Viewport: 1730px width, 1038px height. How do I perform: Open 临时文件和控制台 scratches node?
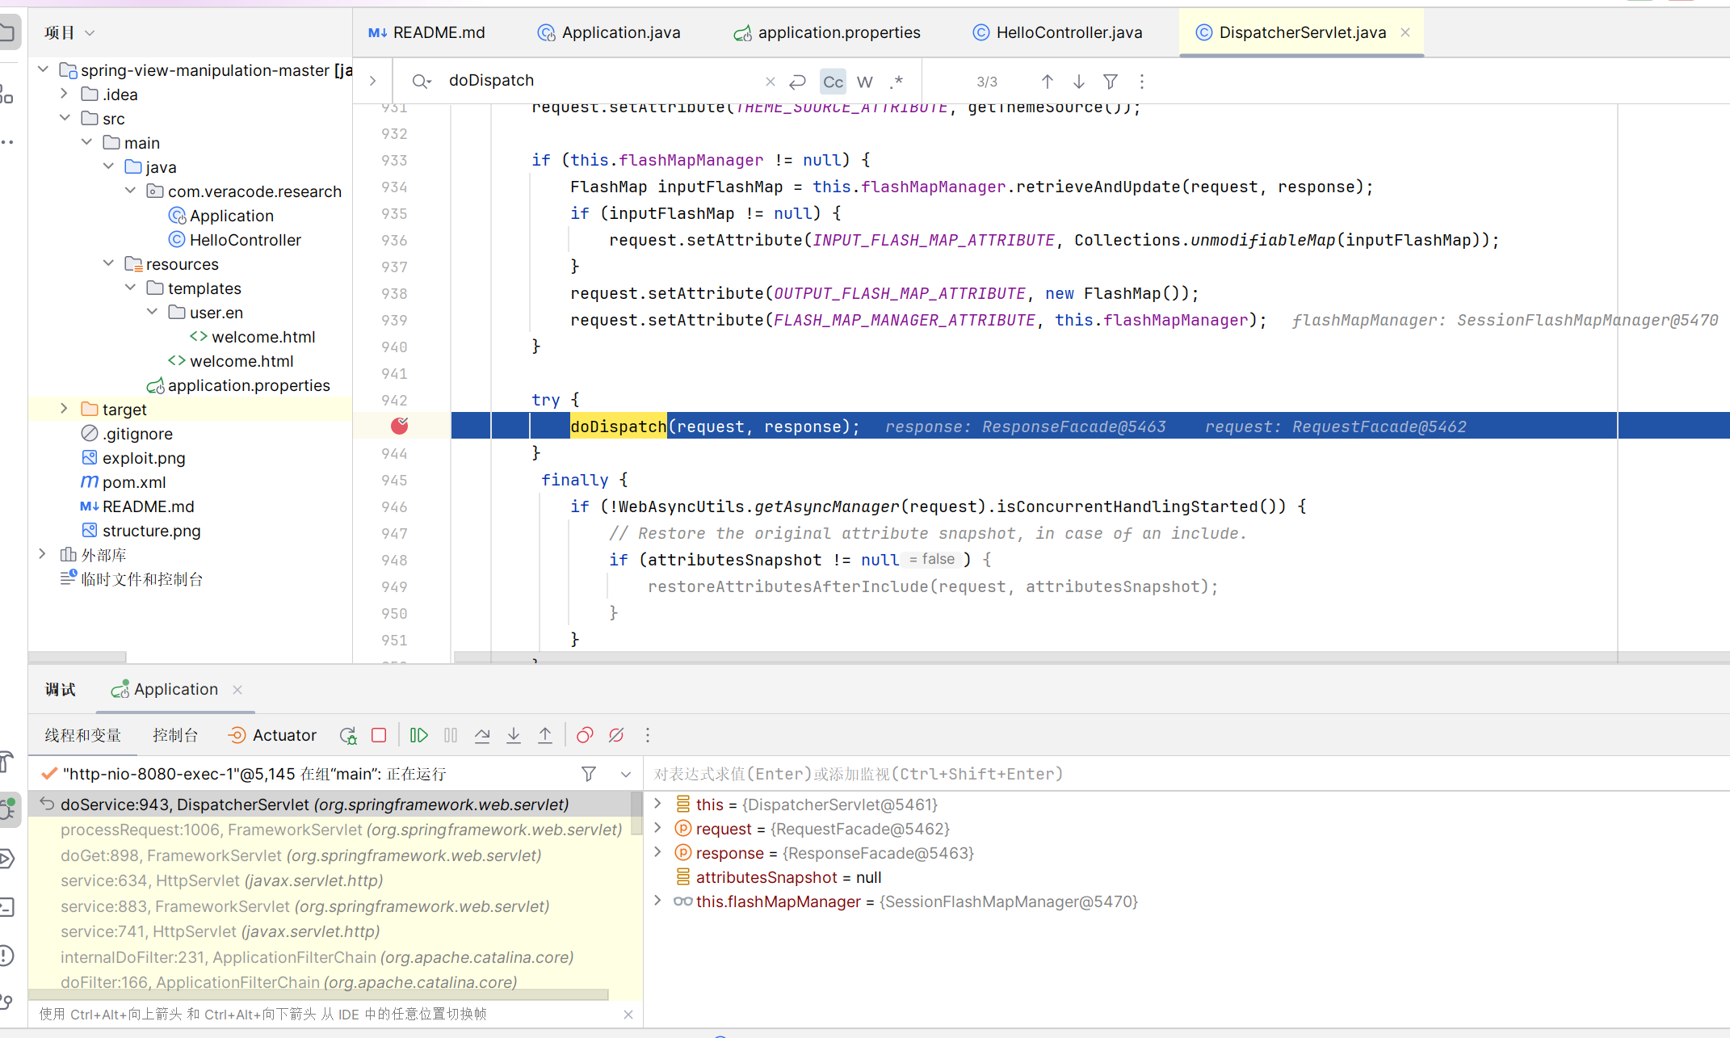[x=132, y=579]
